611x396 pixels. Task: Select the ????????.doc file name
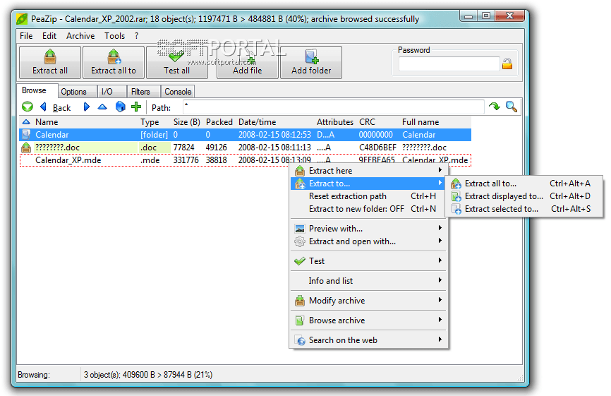point(57,148)
